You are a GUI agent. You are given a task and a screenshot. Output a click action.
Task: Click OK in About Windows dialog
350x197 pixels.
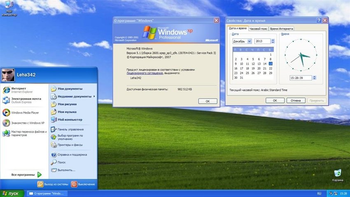pos(208,101)
